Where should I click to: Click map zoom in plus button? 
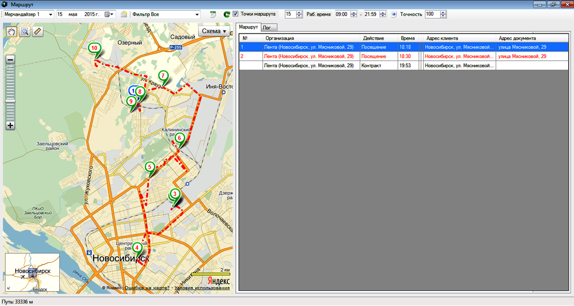(10, 126)
